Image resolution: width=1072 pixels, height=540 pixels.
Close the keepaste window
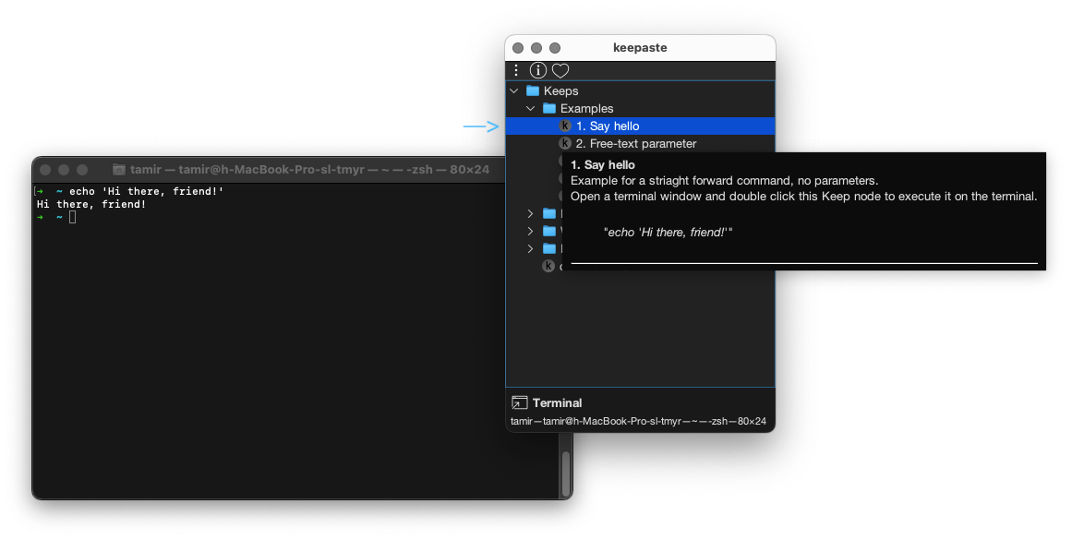(x=518, y=48)
